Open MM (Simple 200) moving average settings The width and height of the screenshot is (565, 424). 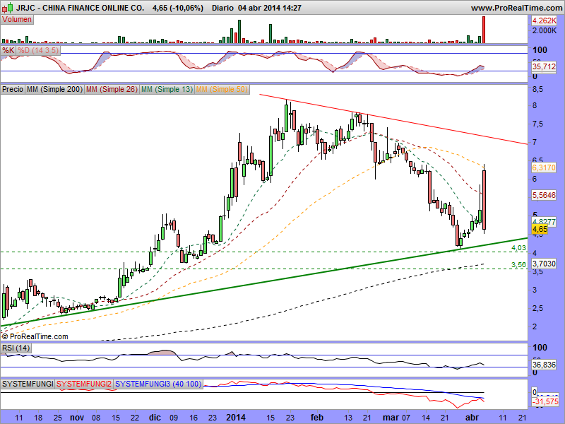[x=55, y=89]
